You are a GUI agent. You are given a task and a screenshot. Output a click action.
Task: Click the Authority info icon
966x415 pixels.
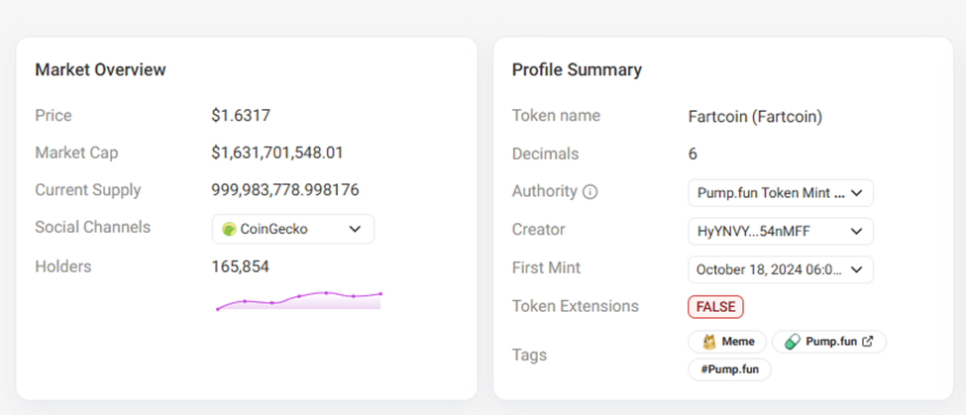[x=590, y=192]
